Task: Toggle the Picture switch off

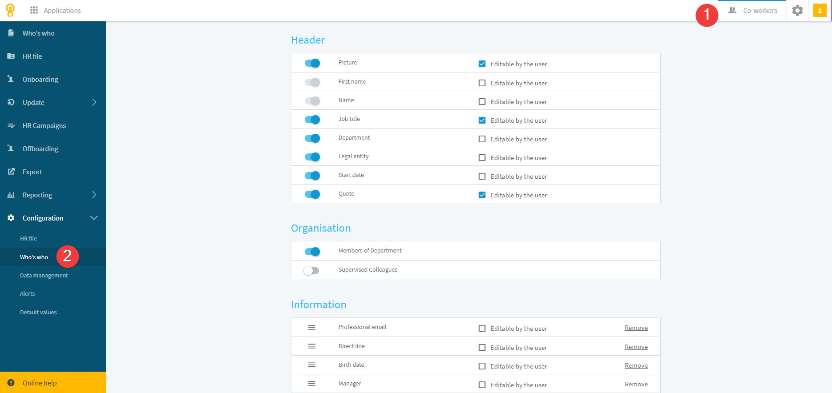Action: point(312,63)
